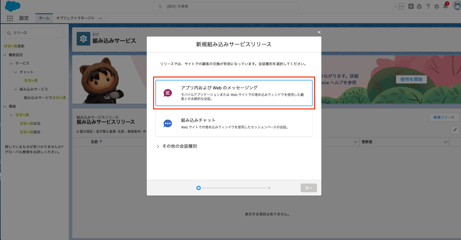461x240 pixels.
Task: Collapse the 環境 tree node
Action: [5, 106]
